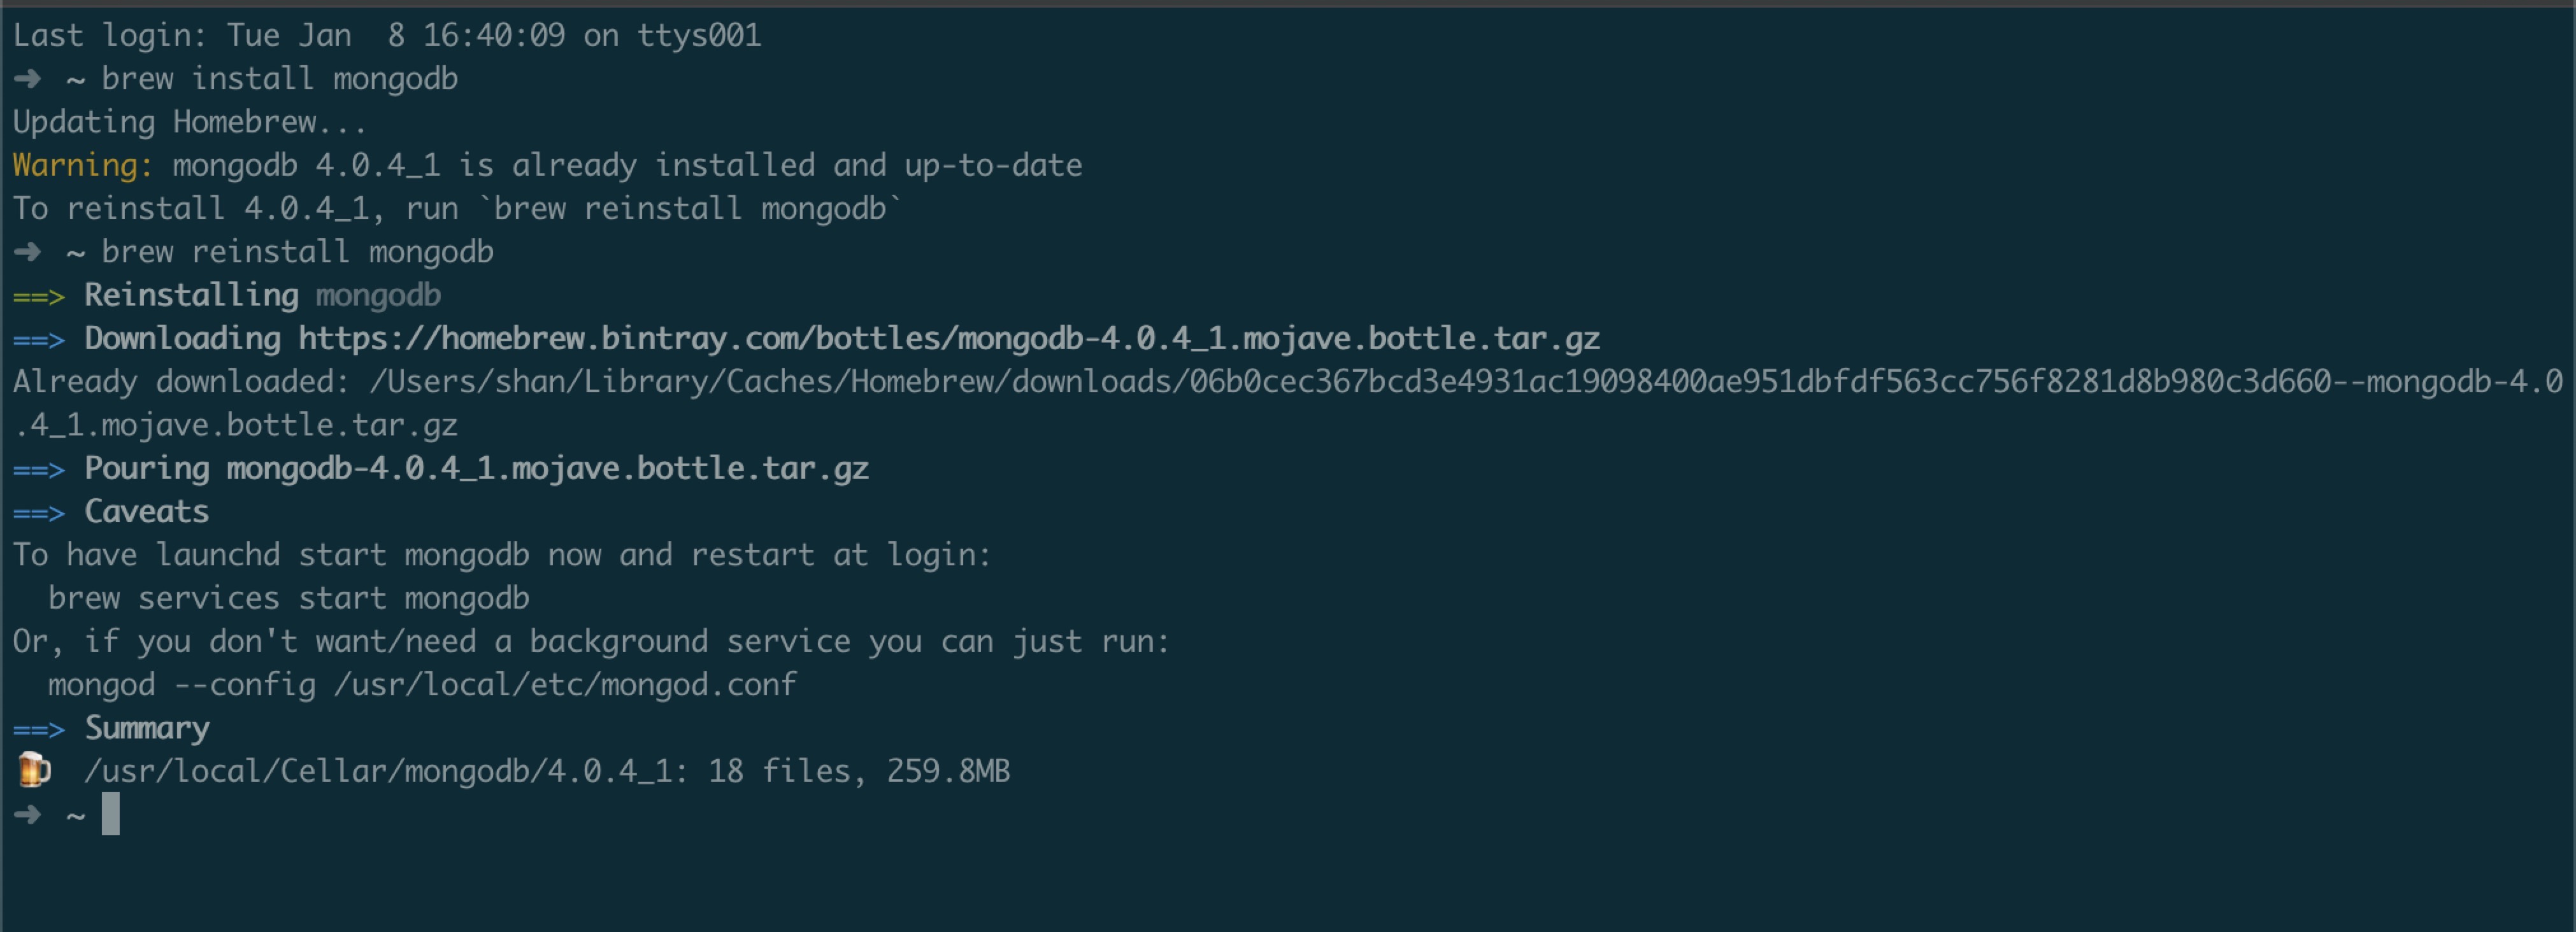Click the yellow 'Warning:' label
Viewport: 2576px width, 932px height.
tap(83, 165)
